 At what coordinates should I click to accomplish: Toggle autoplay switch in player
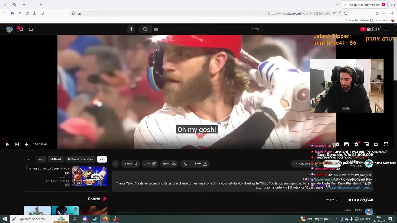tap(336, 144)
